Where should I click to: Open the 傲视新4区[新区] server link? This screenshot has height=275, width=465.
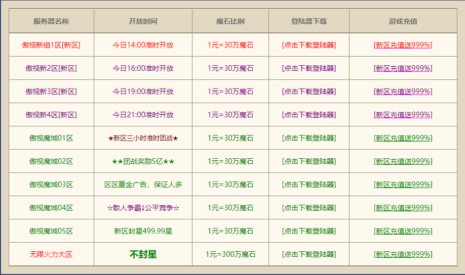click(51, 115)
